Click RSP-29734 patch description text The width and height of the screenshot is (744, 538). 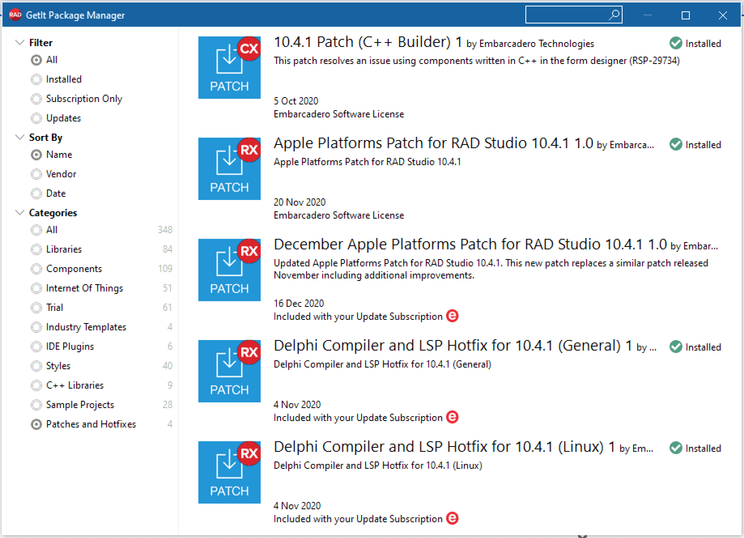[x=476, y=61]
